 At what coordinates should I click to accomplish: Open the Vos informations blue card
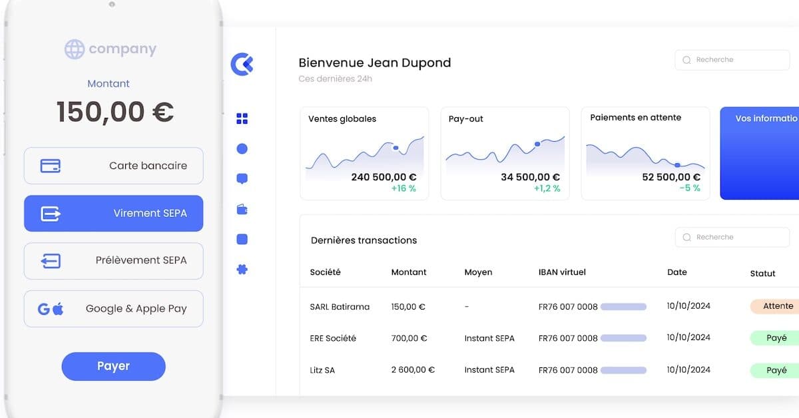point(760,153)
